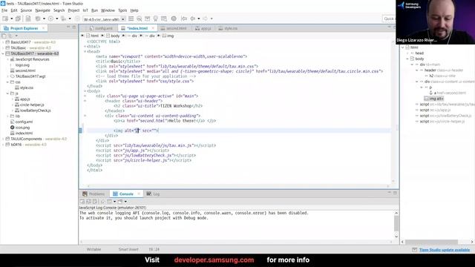Screen dimensions: 475x267
Task: Expand the lib folder
Action: click(7, 116)
